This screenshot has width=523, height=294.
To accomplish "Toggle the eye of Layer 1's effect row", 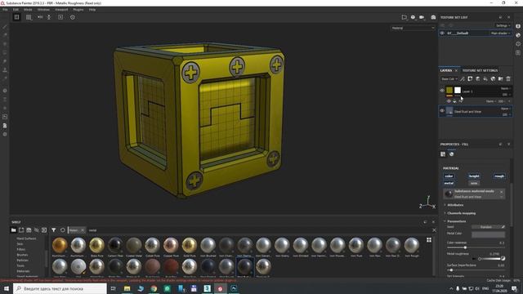I will pyautogui.click(x=449, y=101).
